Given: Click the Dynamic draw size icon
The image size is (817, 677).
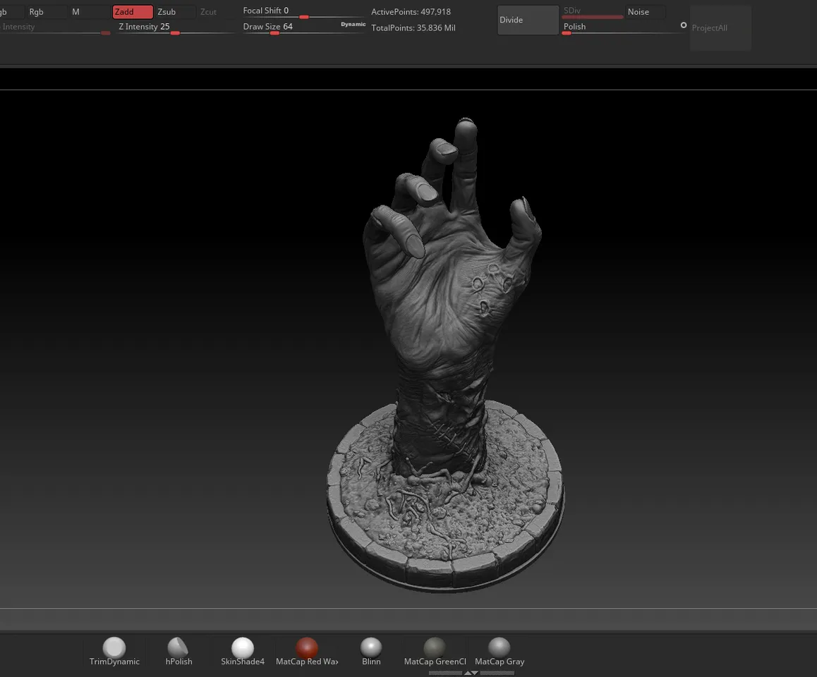Looking at the screenshot, I should click(353, 24).
